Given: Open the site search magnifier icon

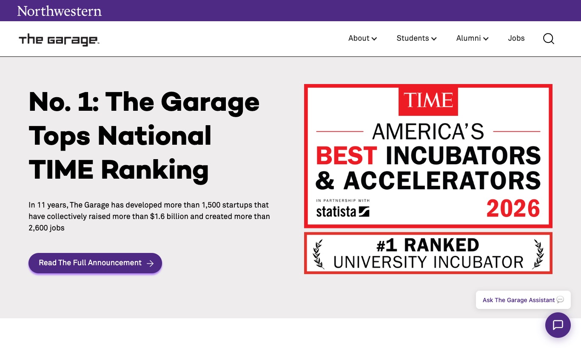Looking at the screenshot, I should [549, 39].
